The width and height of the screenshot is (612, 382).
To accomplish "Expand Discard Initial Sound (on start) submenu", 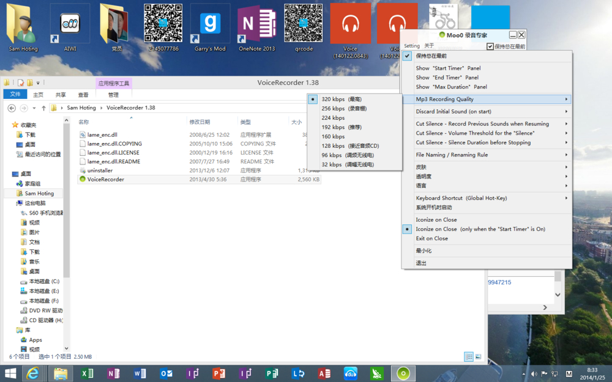I will [487, 111].
